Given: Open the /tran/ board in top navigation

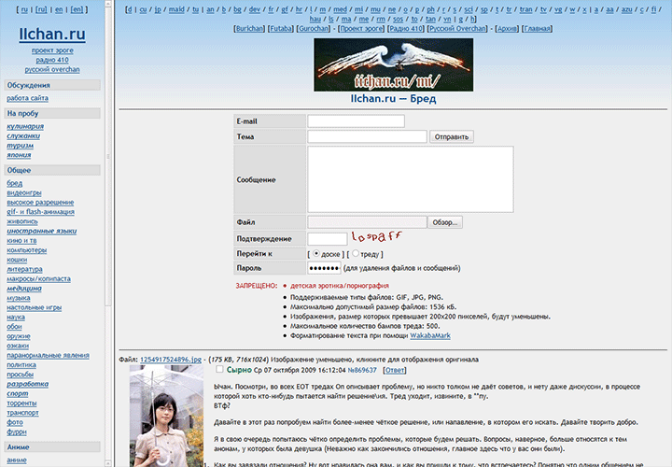Looking at the screenshot, I should click(x=525, y=9).
